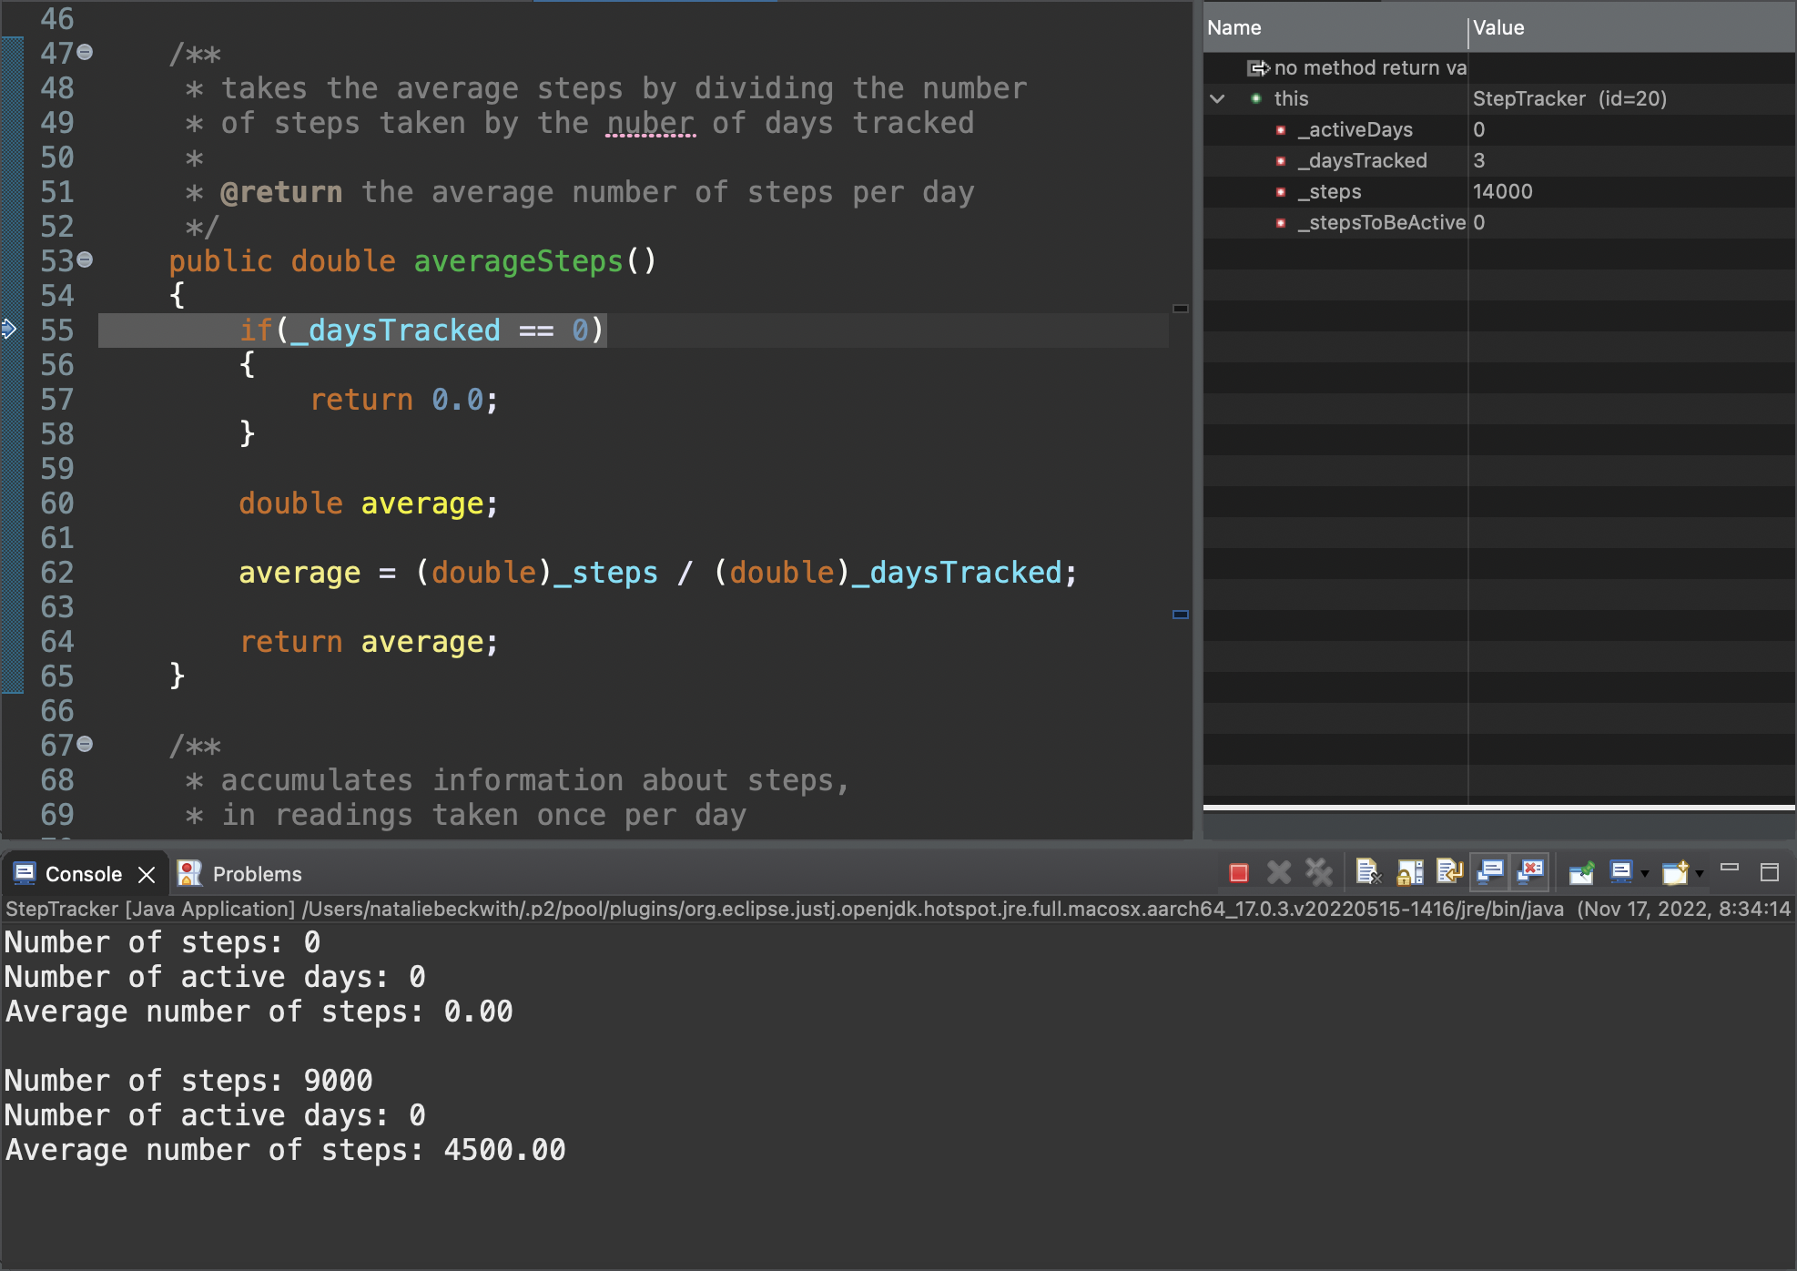Maximize the Console view
The height and width of the screenshot is (1271, 1797).
(x=1770, y=872)
